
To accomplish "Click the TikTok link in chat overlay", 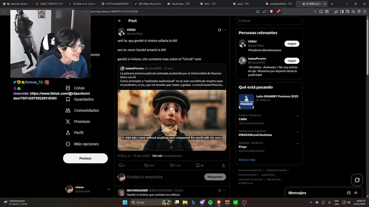I will [51, 96].
